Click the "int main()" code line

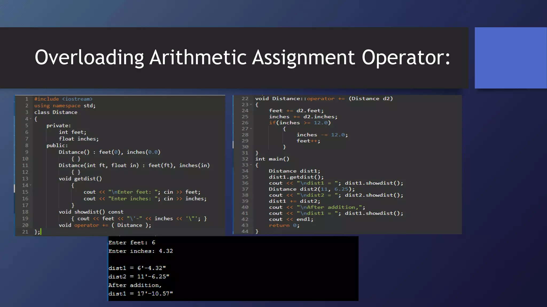click(272, 159)
